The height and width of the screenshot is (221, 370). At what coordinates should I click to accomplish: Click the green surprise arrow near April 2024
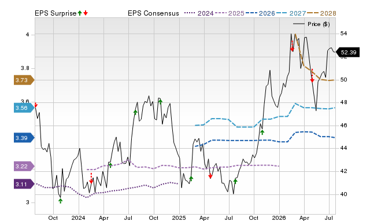[x=110, y=165]
